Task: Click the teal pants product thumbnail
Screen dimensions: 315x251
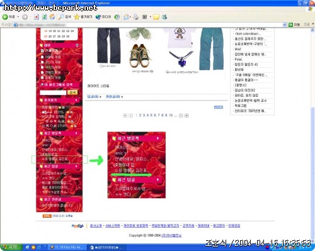Action: point(212,49)
